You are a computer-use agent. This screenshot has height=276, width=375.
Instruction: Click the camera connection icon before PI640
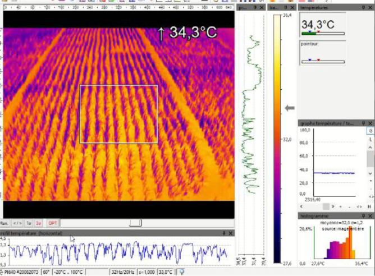[x=2, y=272]
